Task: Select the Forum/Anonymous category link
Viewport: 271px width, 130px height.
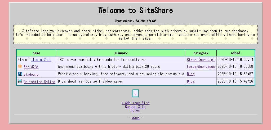Action: pyautogui.click(x=201, y=67)
